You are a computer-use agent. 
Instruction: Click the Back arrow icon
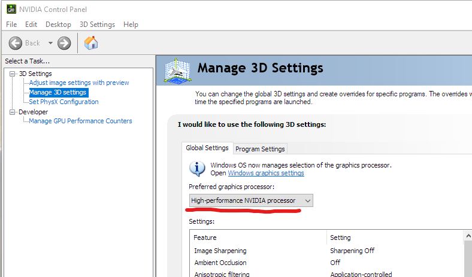click(16, 43)
